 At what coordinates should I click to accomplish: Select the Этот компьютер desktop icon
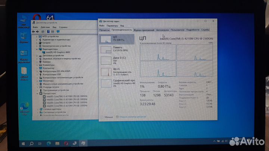coord(24,22)
